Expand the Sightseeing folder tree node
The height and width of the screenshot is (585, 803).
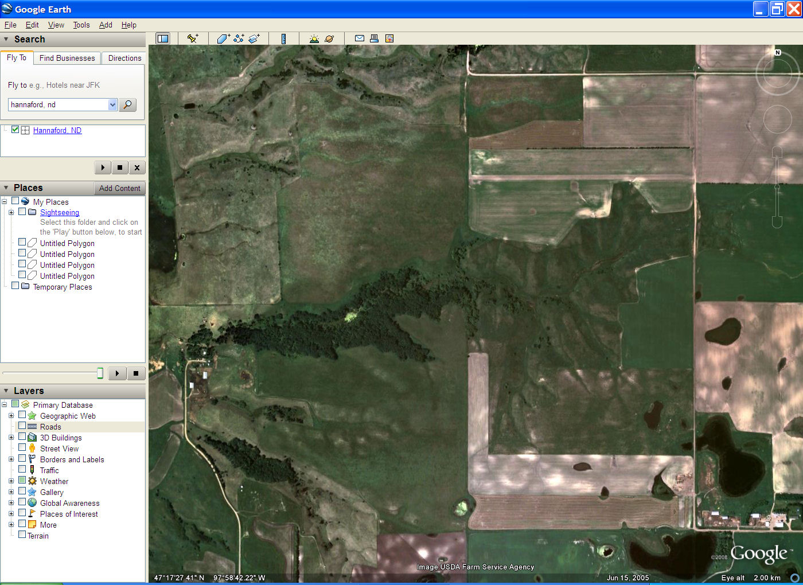pyautogui.click(x=11, y=212)
